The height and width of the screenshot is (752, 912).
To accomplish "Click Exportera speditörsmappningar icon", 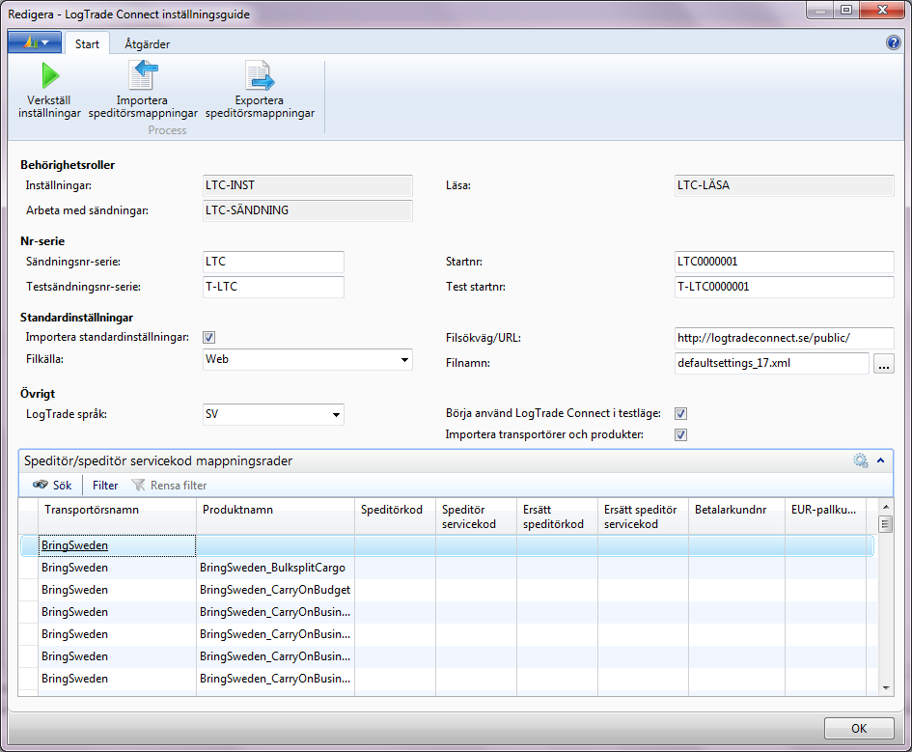I will (260, 75).
